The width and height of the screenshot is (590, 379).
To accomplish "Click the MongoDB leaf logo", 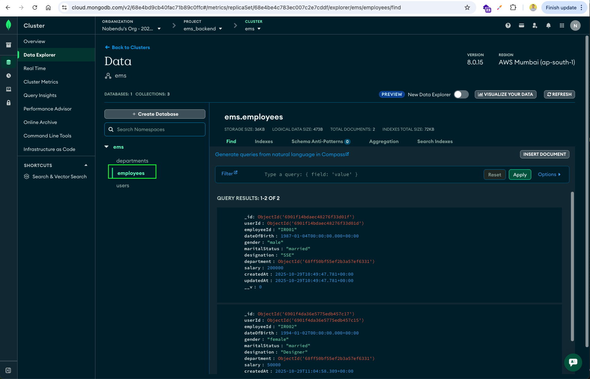I will (9, 25).
